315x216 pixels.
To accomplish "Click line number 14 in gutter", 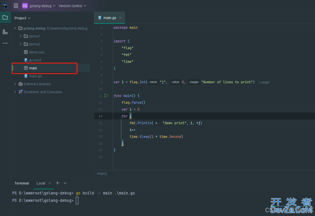I will click(x=101, y=116).
